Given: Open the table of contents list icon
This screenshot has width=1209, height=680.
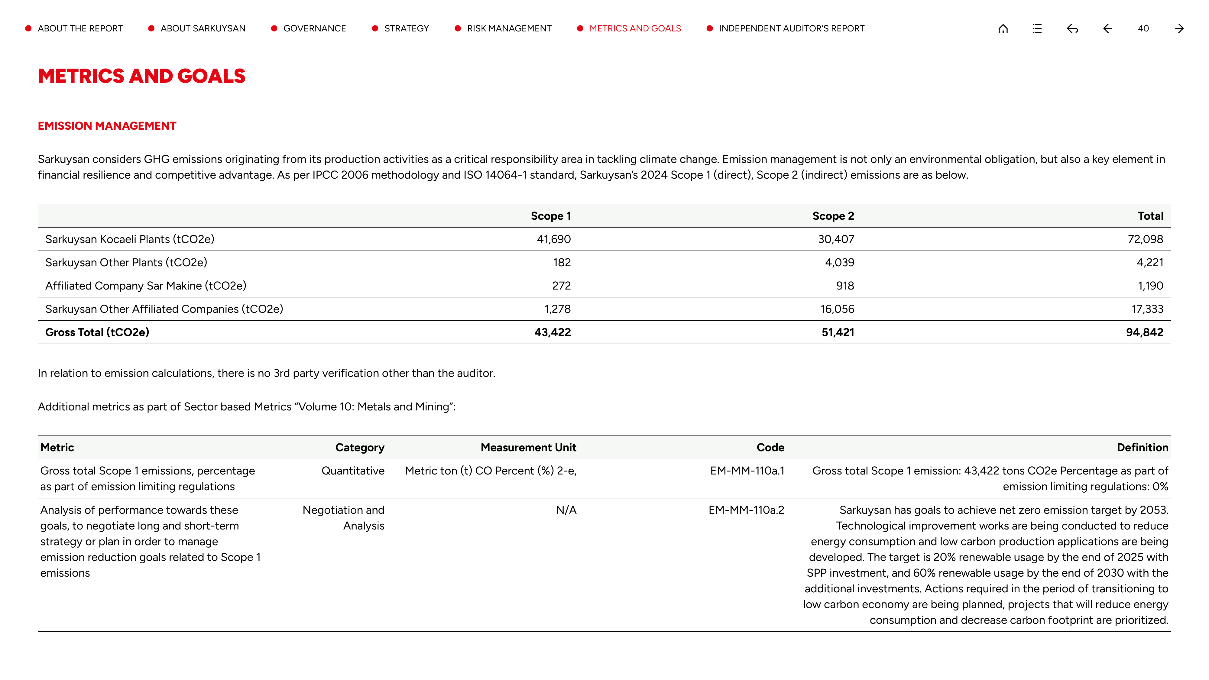Looking at the screenshot, I should [x=1037, y=29].
